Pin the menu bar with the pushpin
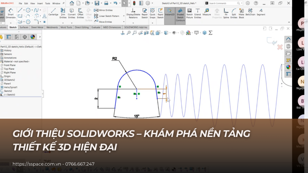Screen dimensions: 308x173 coord(63,3)
